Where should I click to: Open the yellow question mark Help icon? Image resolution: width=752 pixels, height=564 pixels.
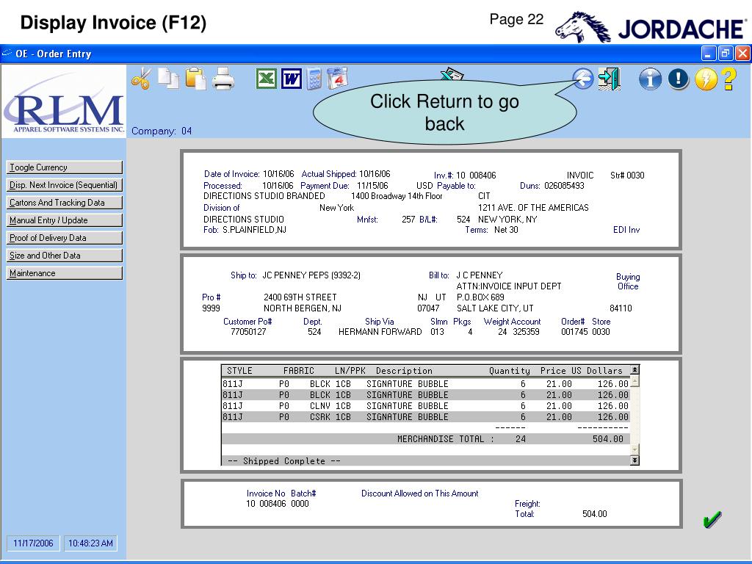pyautogui.click(x=728, y=79)
